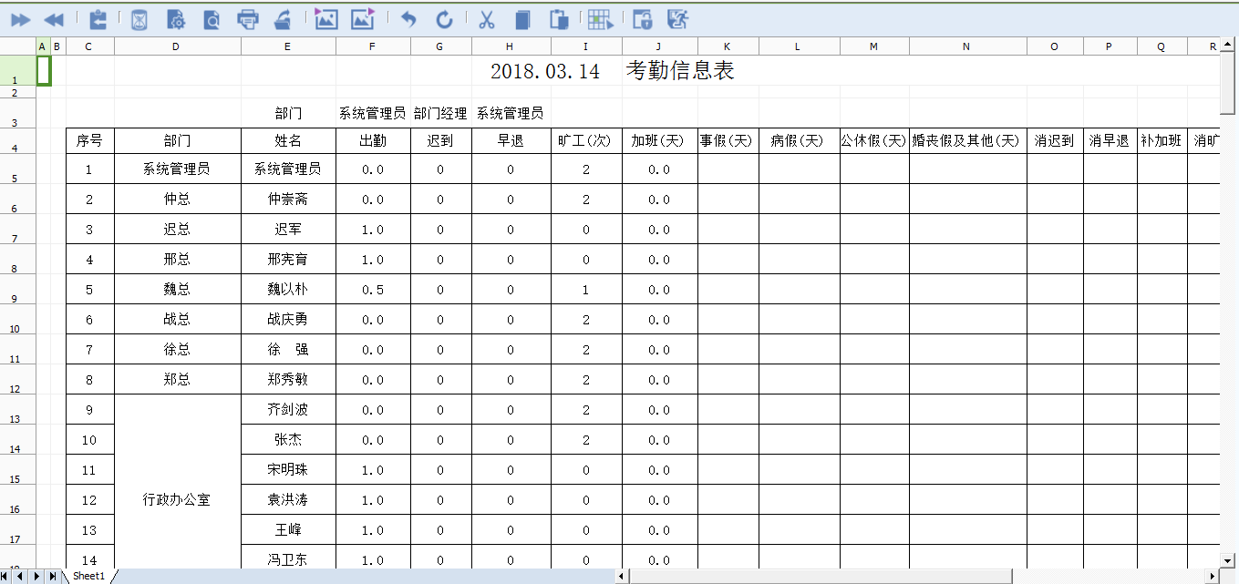Click next sheet navigation arrow
Image resolution: width=1239 pixels, height=584 pixels.
pyautogui.click(x=36, y=576)
